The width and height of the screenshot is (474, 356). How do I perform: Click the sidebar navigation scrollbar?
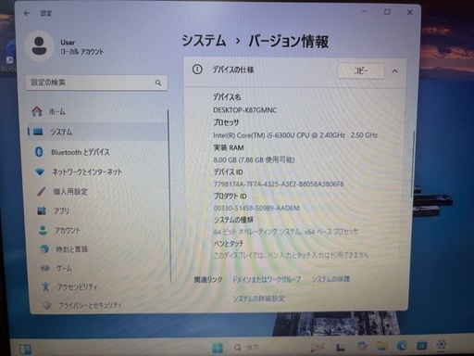(x=169, y=196)
